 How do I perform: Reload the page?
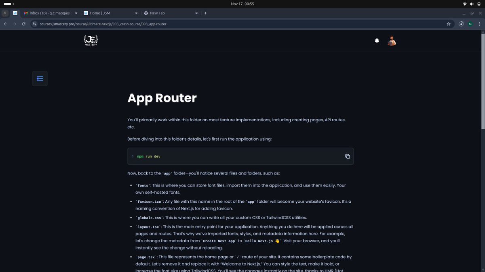click(x=24, y=24)
